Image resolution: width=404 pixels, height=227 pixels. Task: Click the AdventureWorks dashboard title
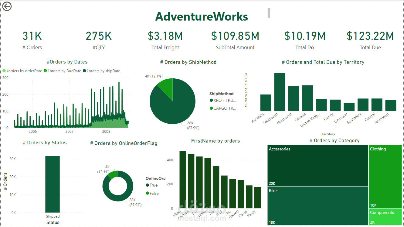point(202,16)
